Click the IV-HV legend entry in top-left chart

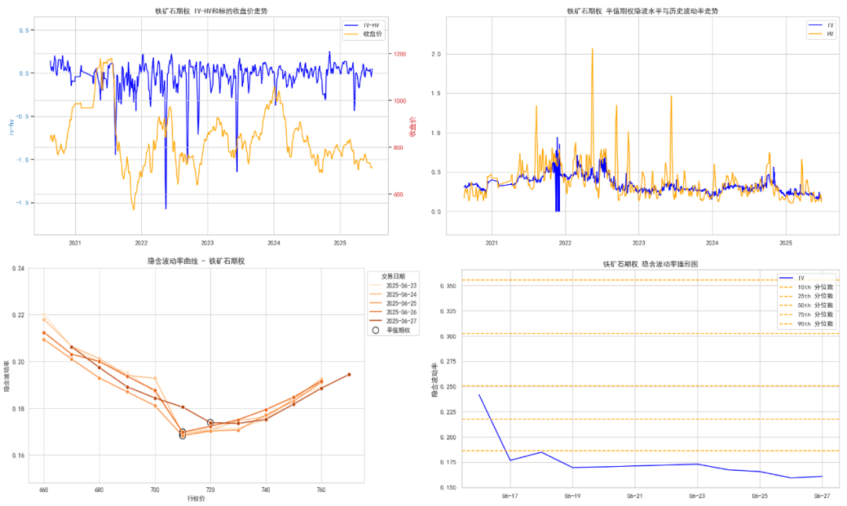[370, 25]
